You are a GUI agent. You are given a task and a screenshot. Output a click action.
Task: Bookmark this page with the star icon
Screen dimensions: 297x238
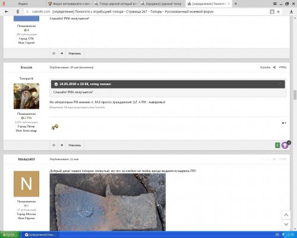pos(278,12)
